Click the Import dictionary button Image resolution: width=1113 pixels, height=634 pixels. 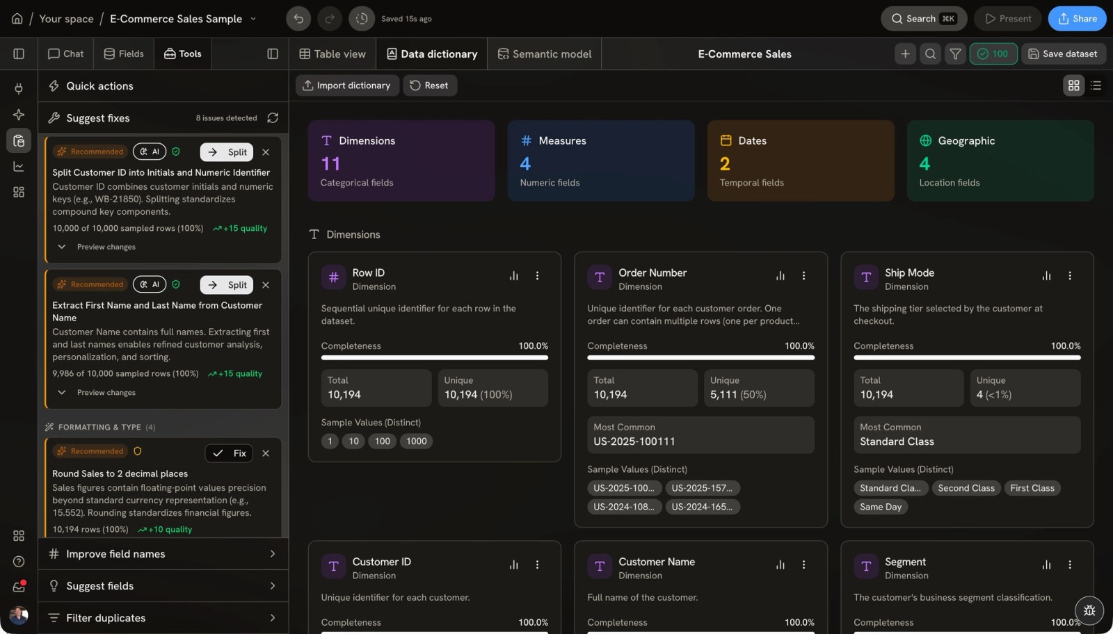[x=347, y=86]
